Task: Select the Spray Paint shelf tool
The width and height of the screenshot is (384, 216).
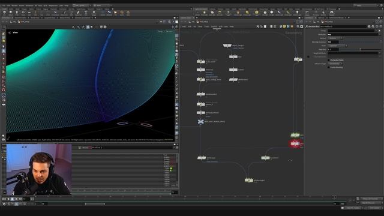Action: 79,13
